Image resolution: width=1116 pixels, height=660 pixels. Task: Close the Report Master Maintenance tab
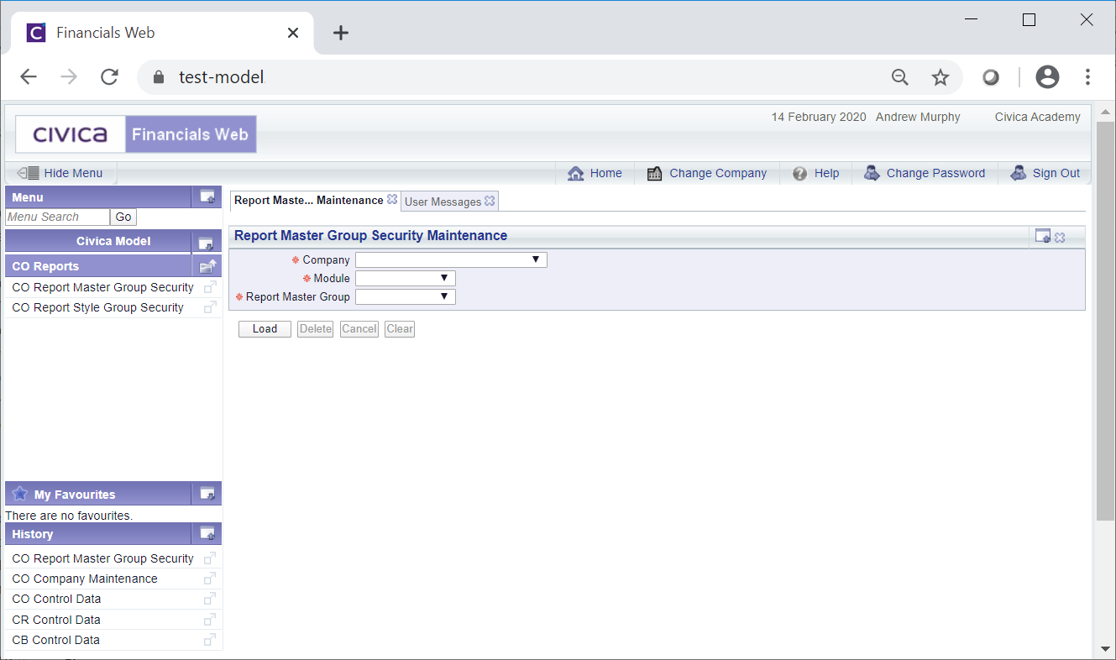tap(392, 200)
